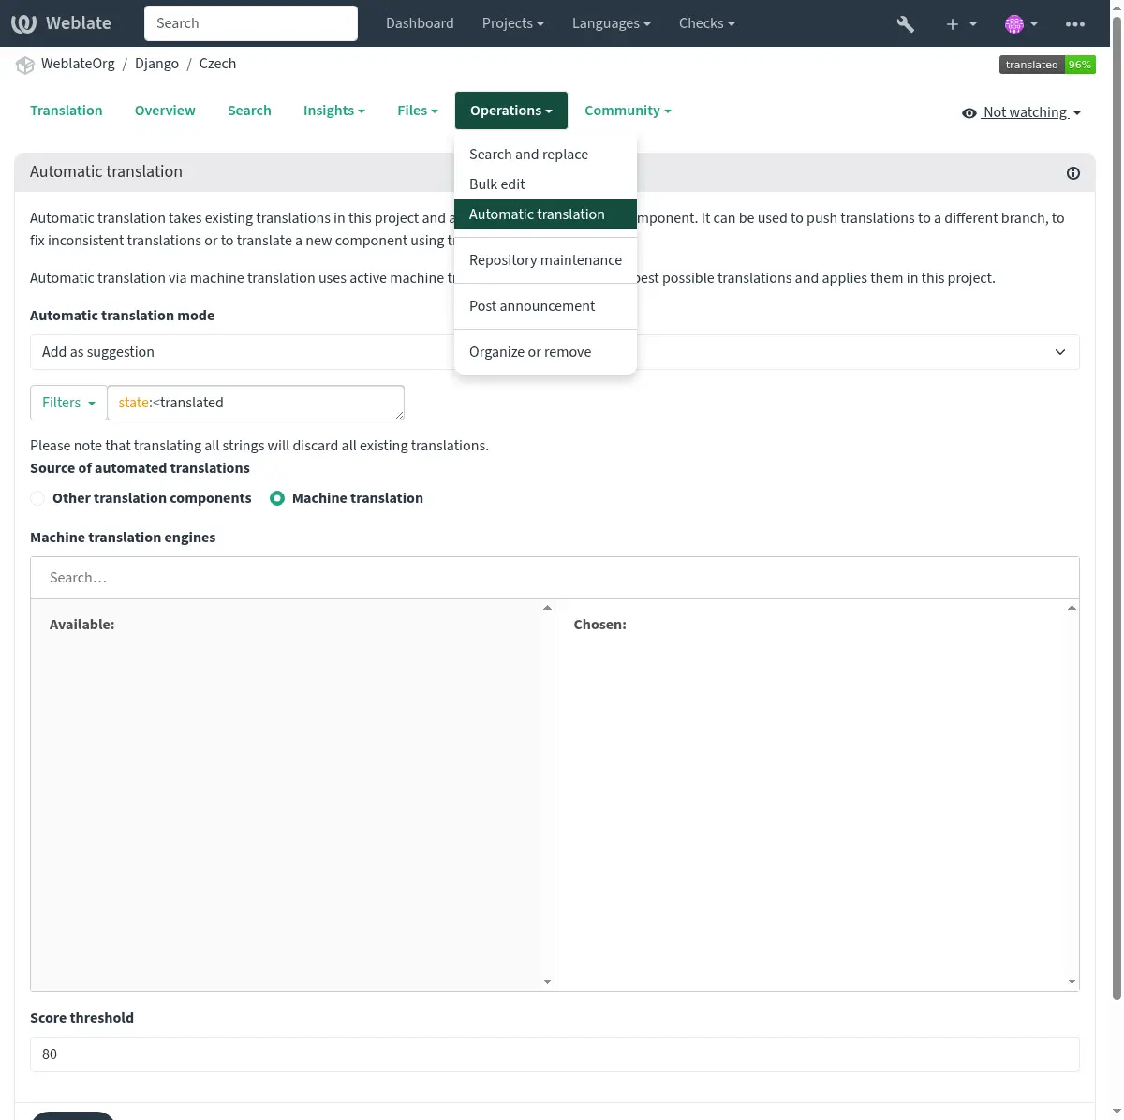Screen dimensions: 1124x1120
Task: Open the Filters dropdown
Action: point(68,403)
